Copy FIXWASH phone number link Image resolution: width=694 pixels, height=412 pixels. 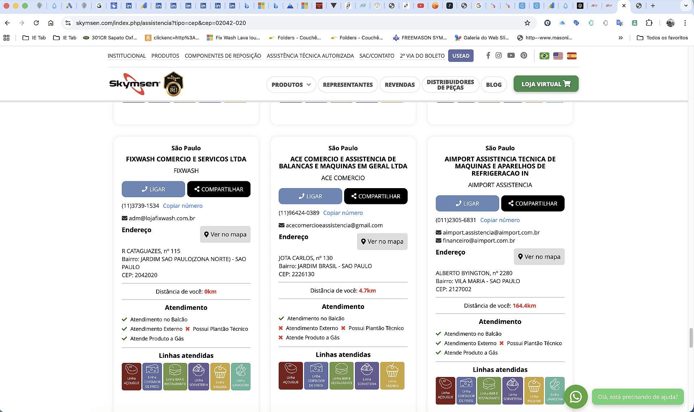183,206
